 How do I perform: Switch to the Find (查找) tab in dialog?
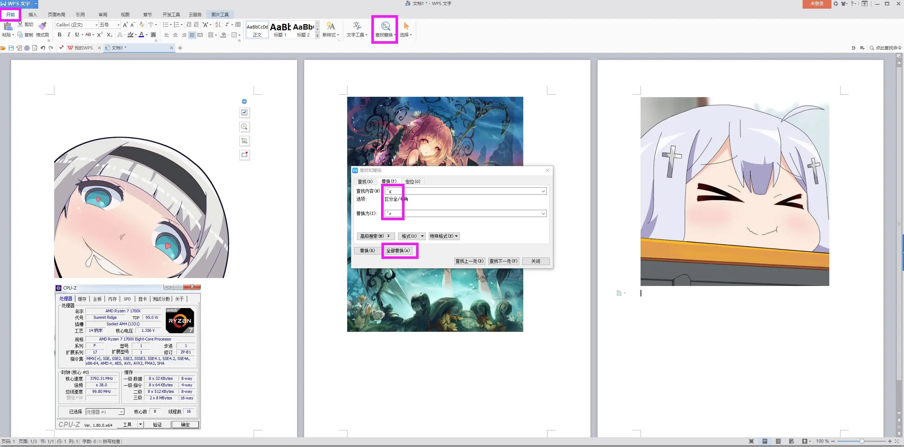pos(365,182)
